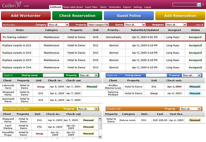The height and width of the screenshot is (142, 206).
Task: Open the Fix leaking radiator! workorder
Action: 103,37
